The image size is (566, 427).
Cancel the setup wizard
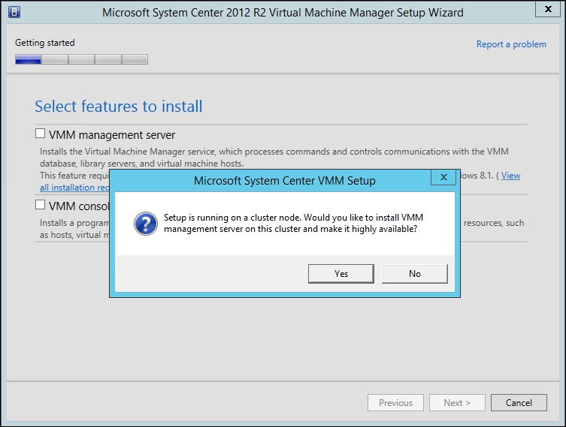519,403
